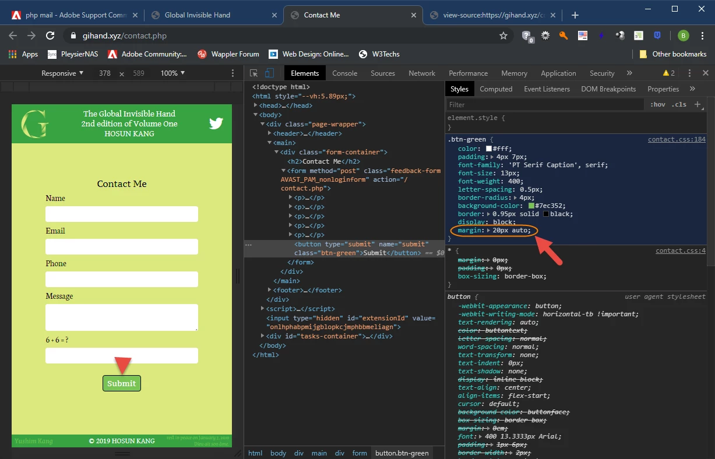Switch to the Network tab

click(422, 73)
